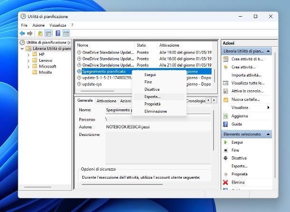Click the Crea attività di base icon
The height and width of the screenshot is (212, 290).
click(x=226, y=59)
